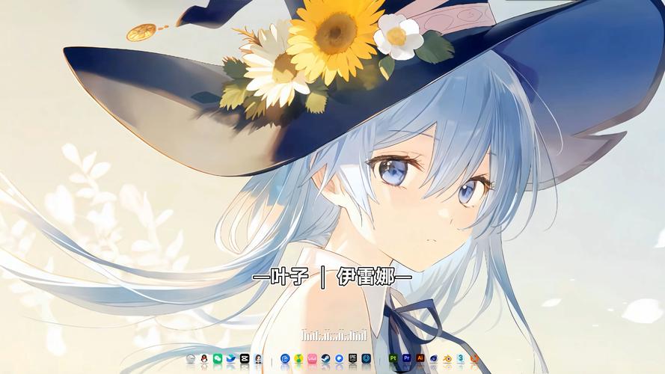Image resolution: width=665 pixels, height=374 pixels.
Task: Open the blue chat bubble app icon
Action: pyautogui.click(x=340, y=359)
